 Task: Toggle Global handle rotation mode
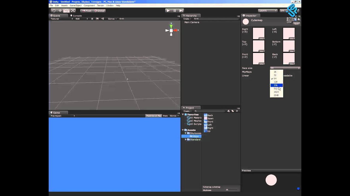pos(100,11)
